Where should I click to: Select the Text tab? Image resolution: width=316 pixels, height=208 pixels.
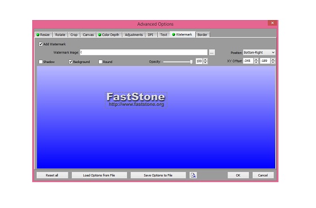pyautogui.click(x=164, y=35)
